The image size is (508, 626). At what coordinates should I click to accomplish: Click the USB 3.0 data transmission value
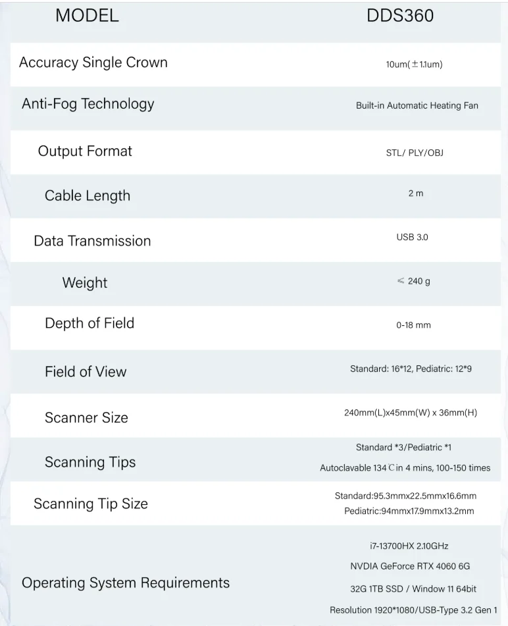tap(412, 237)
